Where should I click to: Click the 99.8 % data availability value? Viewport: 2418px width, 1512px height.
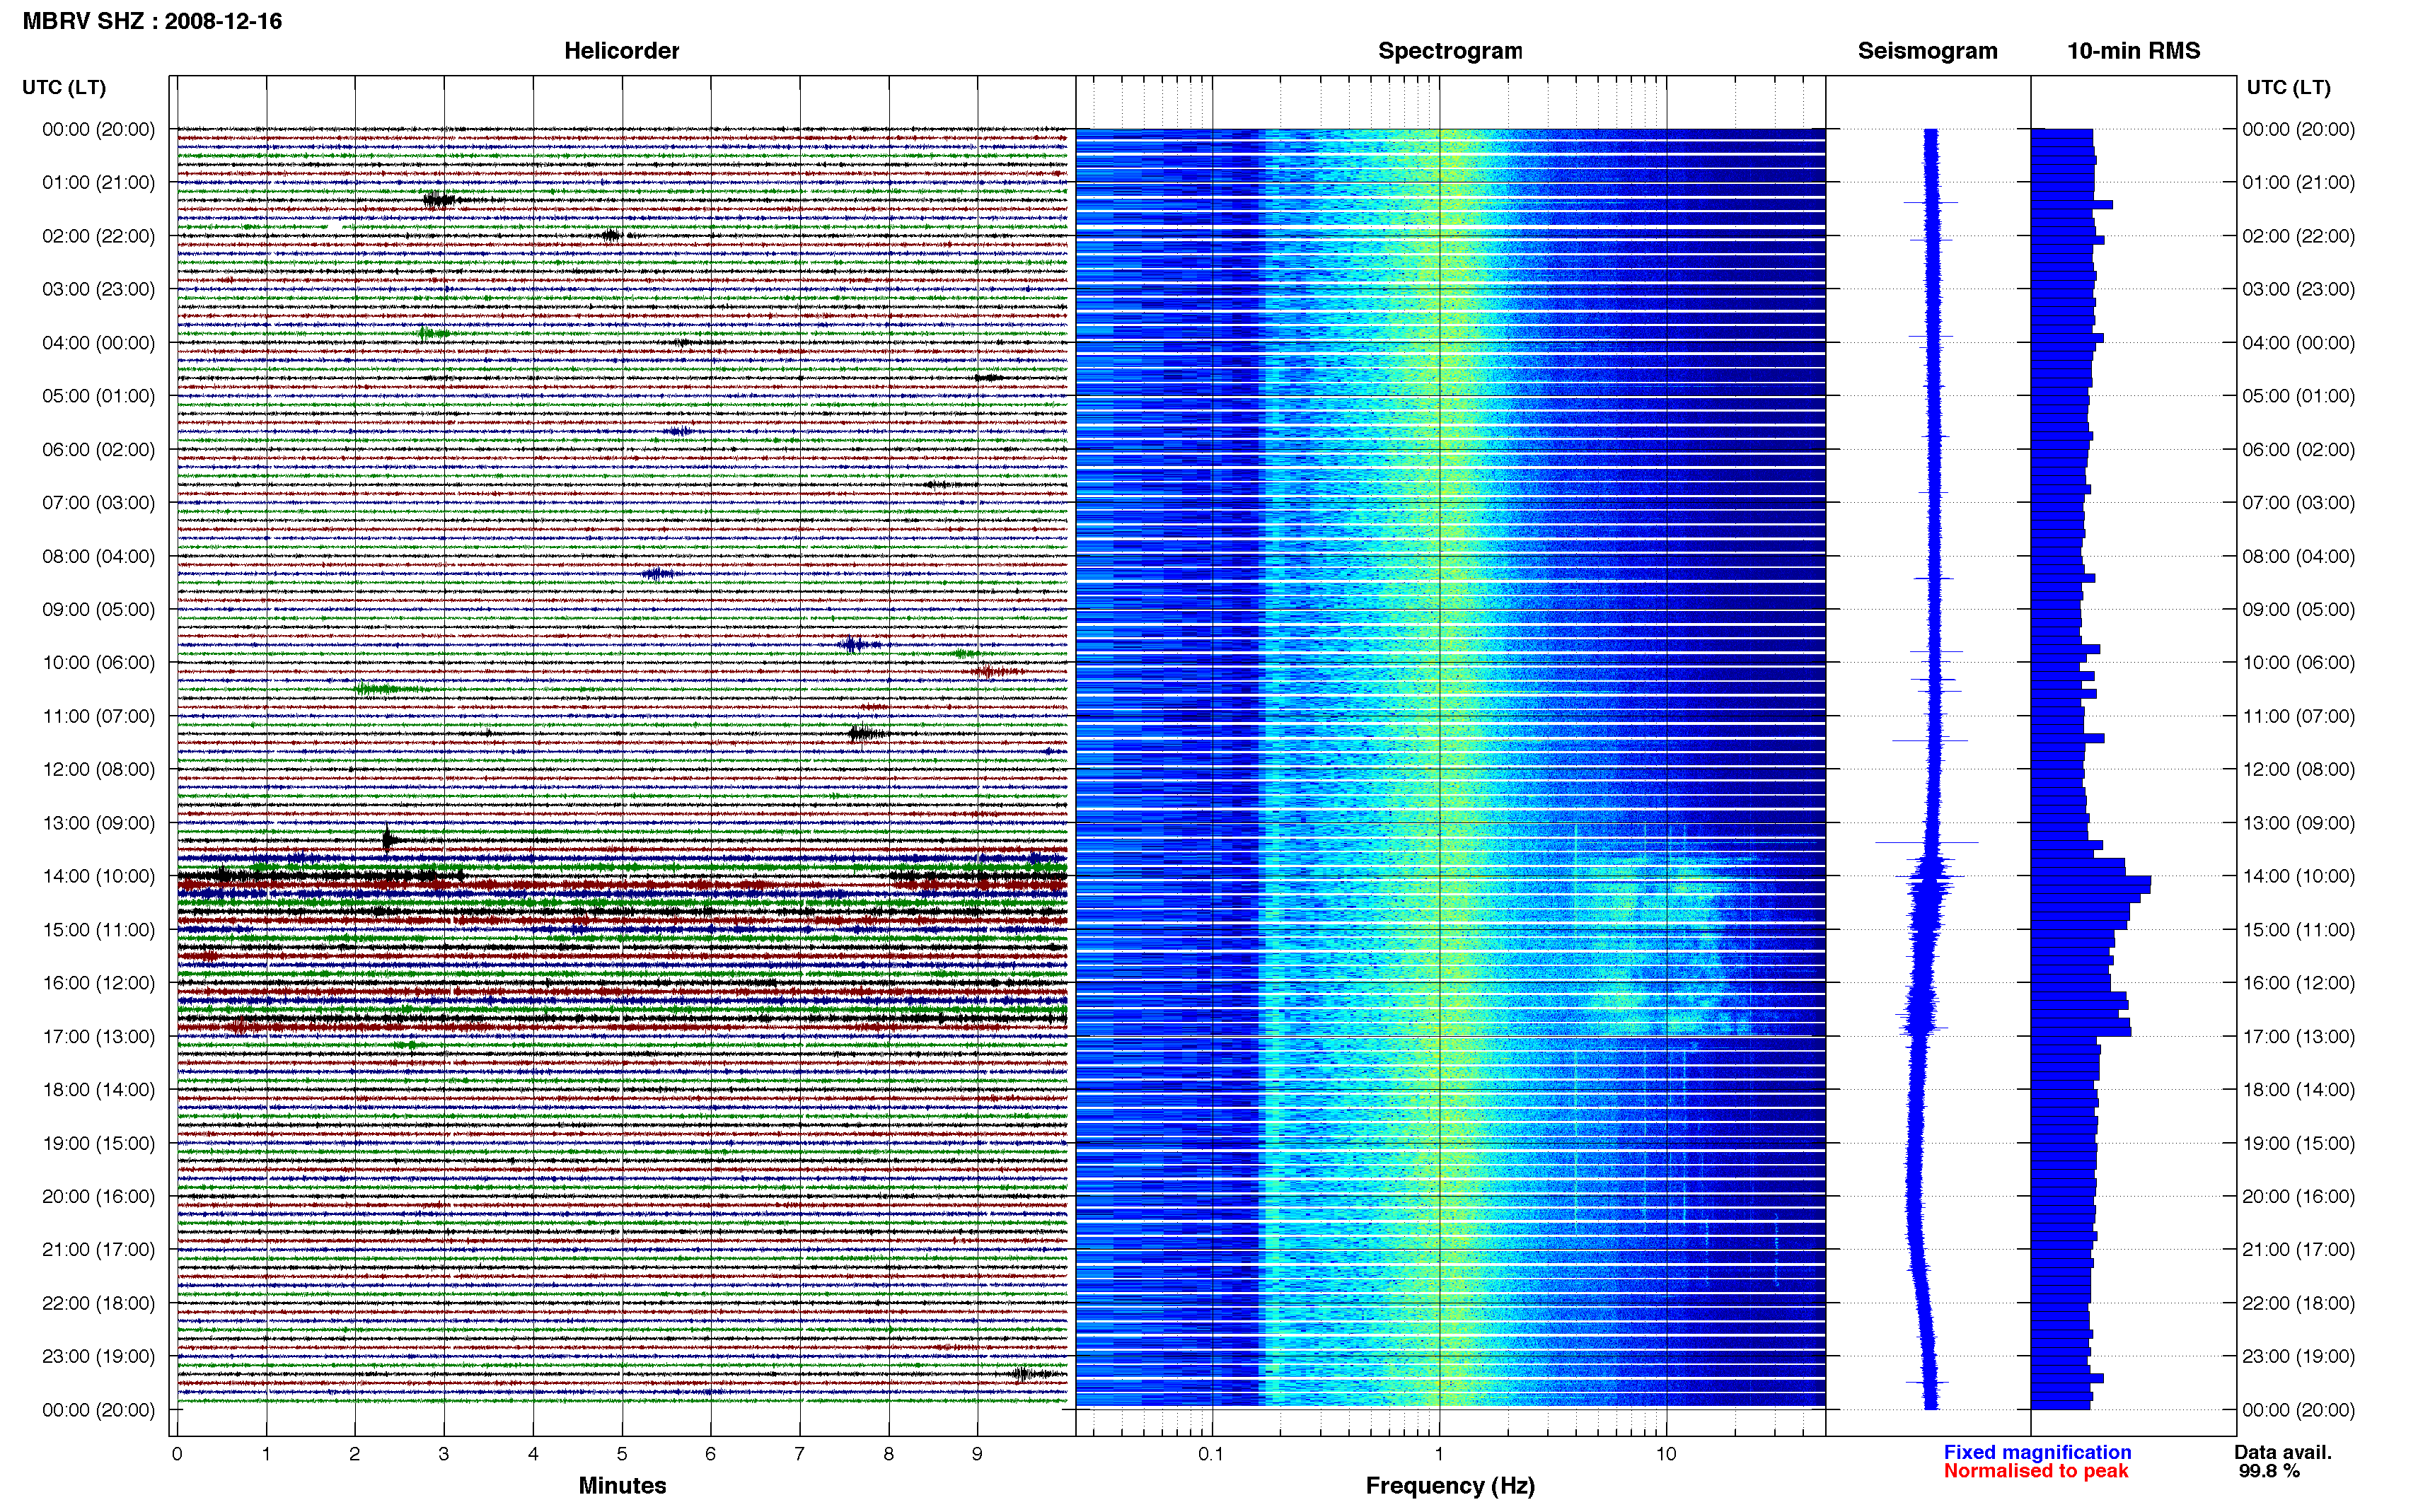tap(2269, 1471)
